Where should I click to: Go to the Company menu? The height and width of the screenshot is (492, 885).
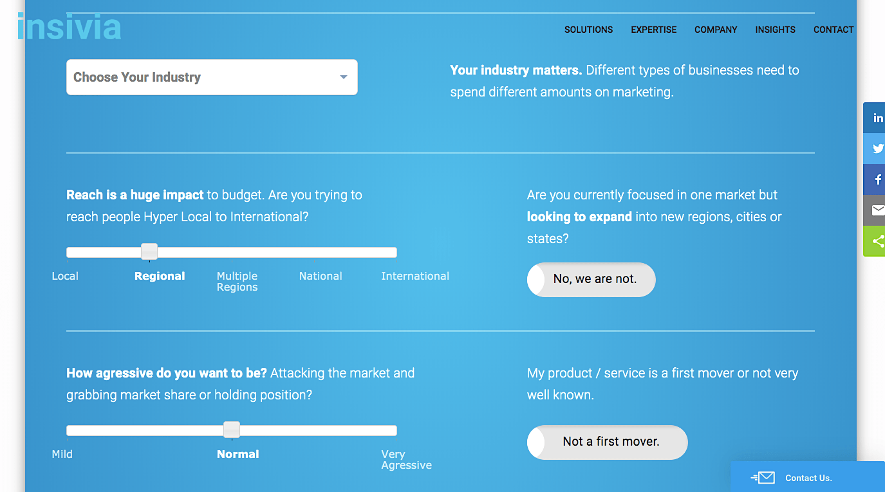(716, 30)
